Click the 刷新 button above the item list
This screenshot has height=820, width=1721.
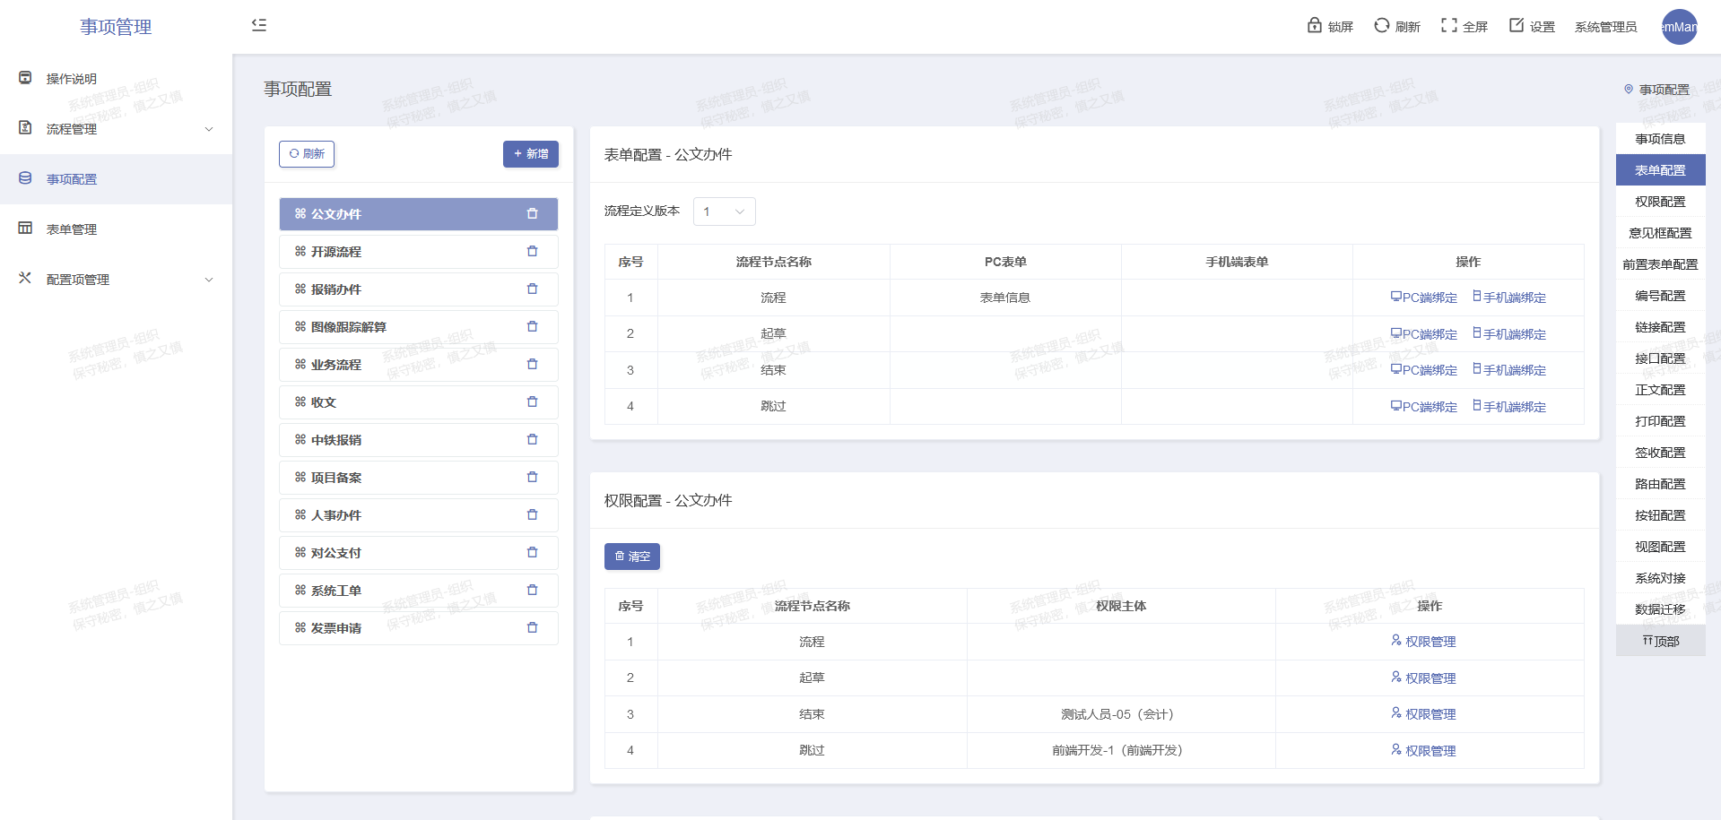307,154
